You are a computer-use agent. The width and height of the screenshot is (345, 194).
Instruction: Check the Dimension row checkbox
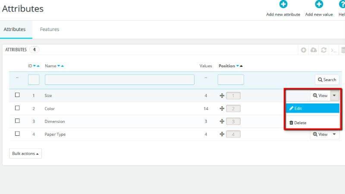[17, 121]
